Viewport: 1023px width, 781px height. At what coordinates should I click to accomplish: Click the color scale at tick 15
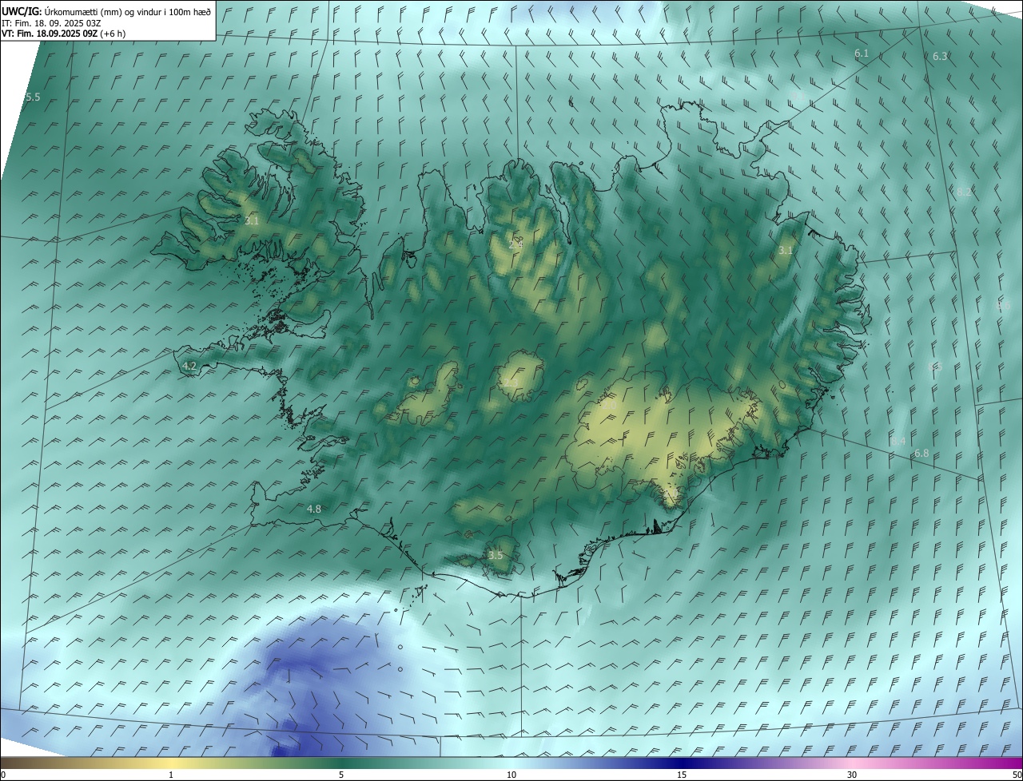pyautogui.click(x=682, y=775)
